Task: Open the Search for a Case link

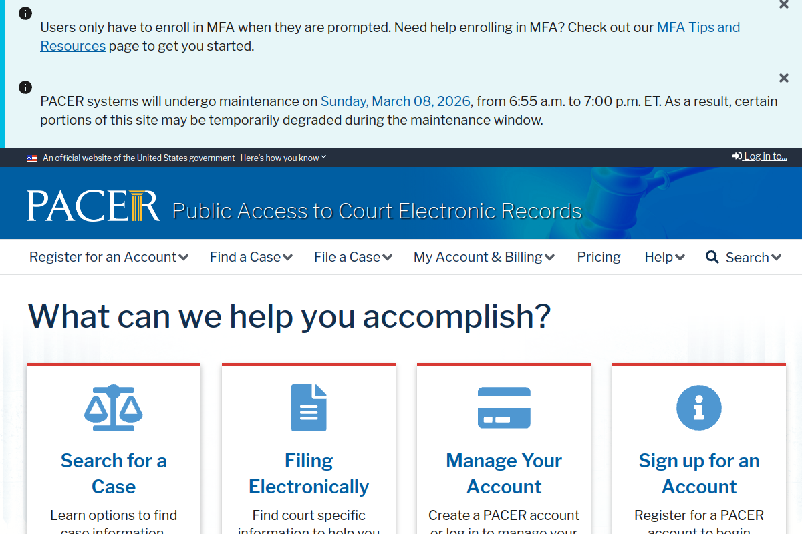Action: (x=114, y=473)
